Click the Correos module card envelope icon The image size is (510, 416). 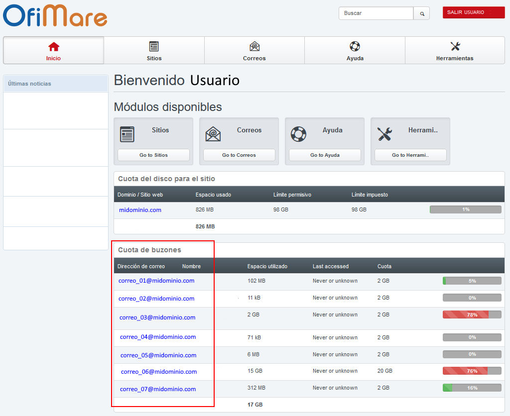tap(213, 134)
